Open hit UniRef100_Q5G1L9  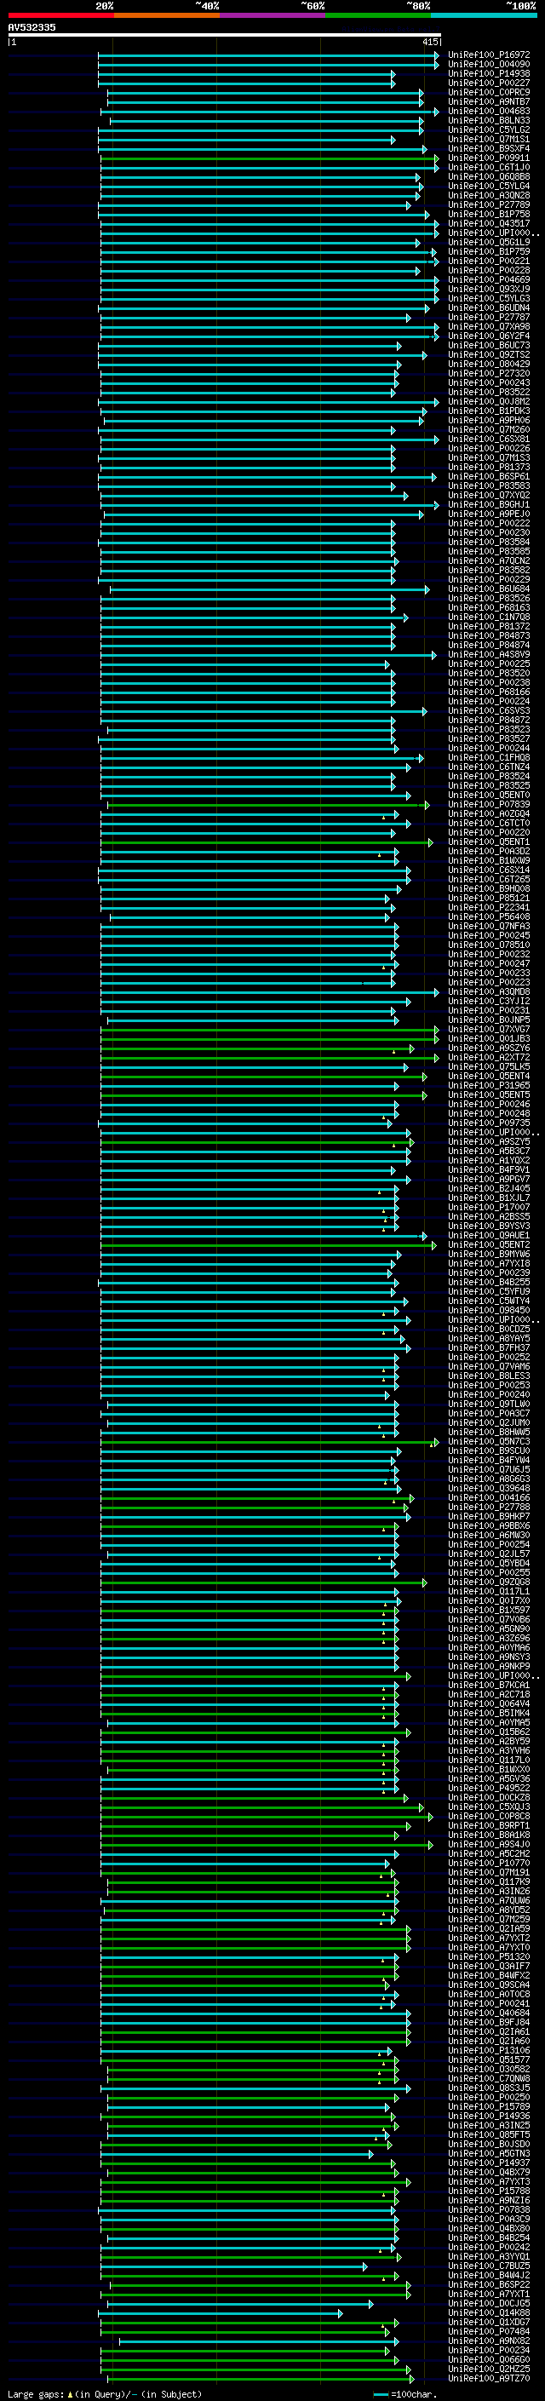pyautogui.click(x=489, y=243)
